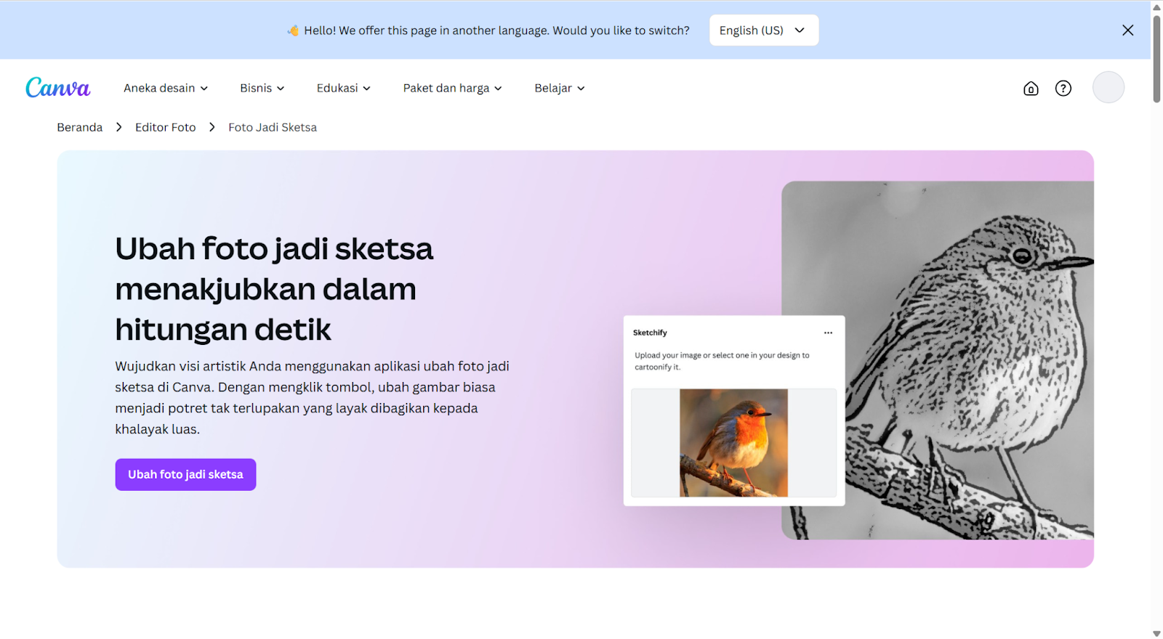Expand the Bisnis menu
Image resolution: width=1163 pixels, height=639 pixels.
tap(262, 88)
